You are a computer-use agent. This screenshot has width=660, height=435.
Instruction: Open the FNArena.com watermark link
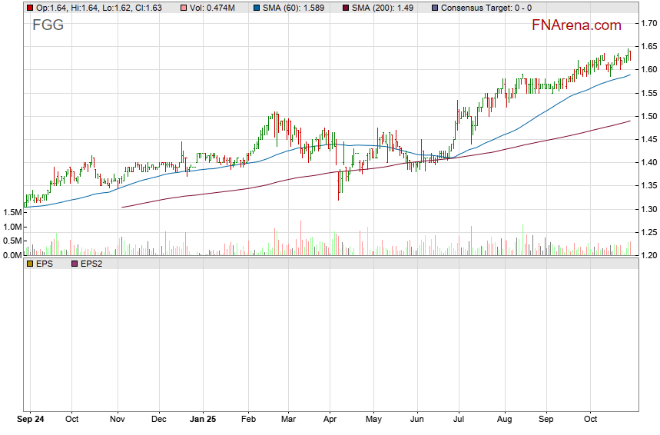coord(576,25)
